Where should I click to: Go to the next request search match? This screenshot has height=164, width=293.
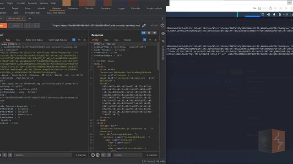pyautogui.click(x=10, y=155)
